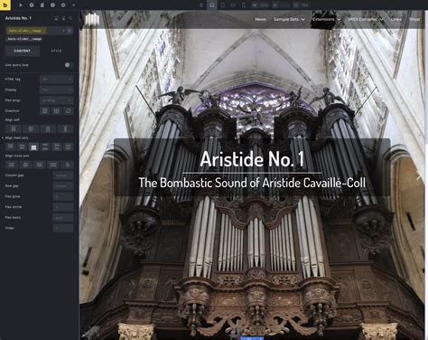
Task: Switch to the tablet portrait breakpoint icon
Action: (223, 5)
